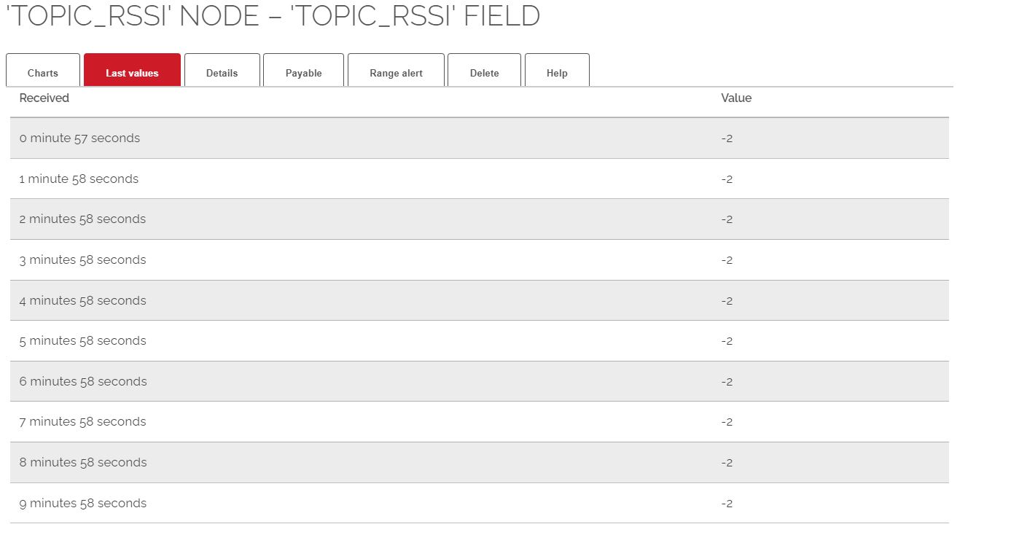1011x559 pixels.
Task: Click the Value column header
Action: click(736, 98)
